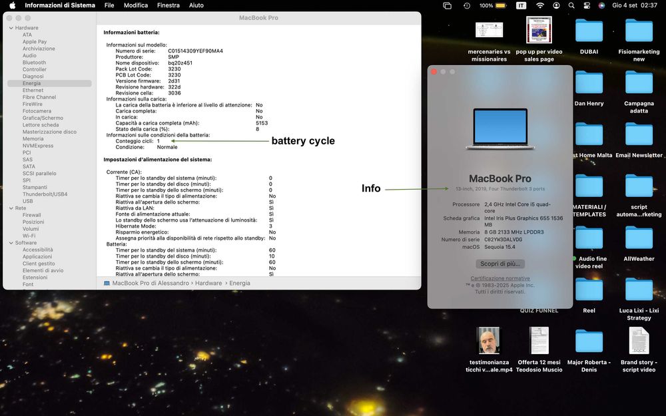Select Firewall in the sidebar
666x416 pixels.
[x=32, y=215]
